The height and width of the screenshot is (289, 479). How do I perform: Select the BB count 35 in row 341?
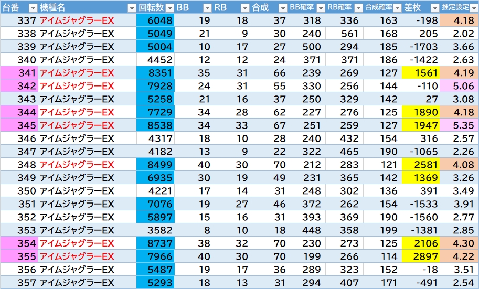click(194, 73)
